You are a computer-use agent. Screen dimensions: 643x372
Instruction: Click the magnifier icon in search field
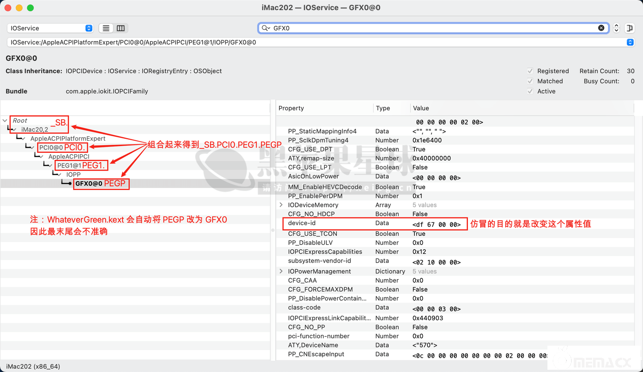tap(266, 28)
